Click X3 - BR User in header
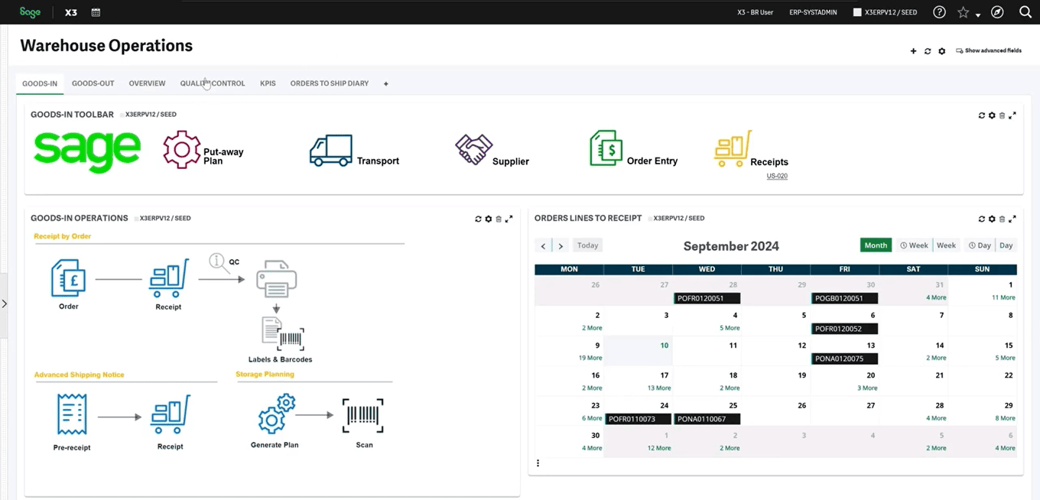The image size is (1040, 500). [755, 13]
